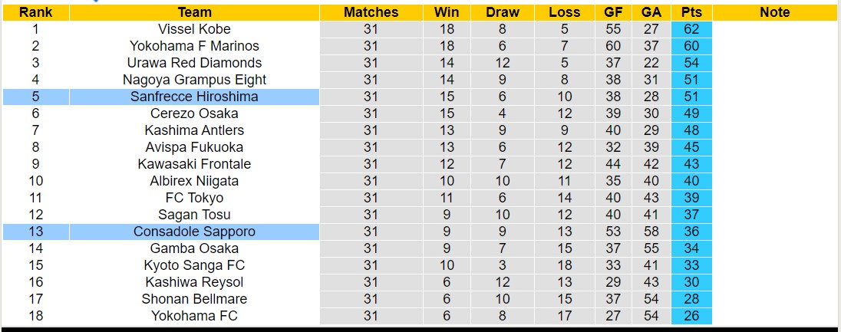841x332 pixels.
Task: Sort by the Pts column header
Action: (x=691, y=12)
